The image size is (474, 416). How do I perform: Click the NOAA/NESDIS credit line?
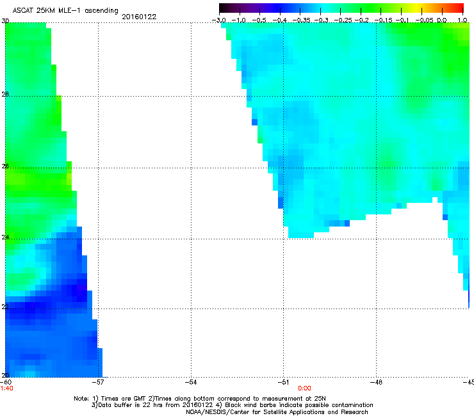click(x=277, y=412)
